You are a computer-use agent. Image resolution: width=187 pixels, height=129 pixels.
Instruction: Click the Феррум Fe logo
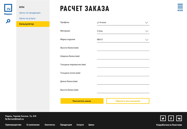pyautogui.click(x=8, y=9)
